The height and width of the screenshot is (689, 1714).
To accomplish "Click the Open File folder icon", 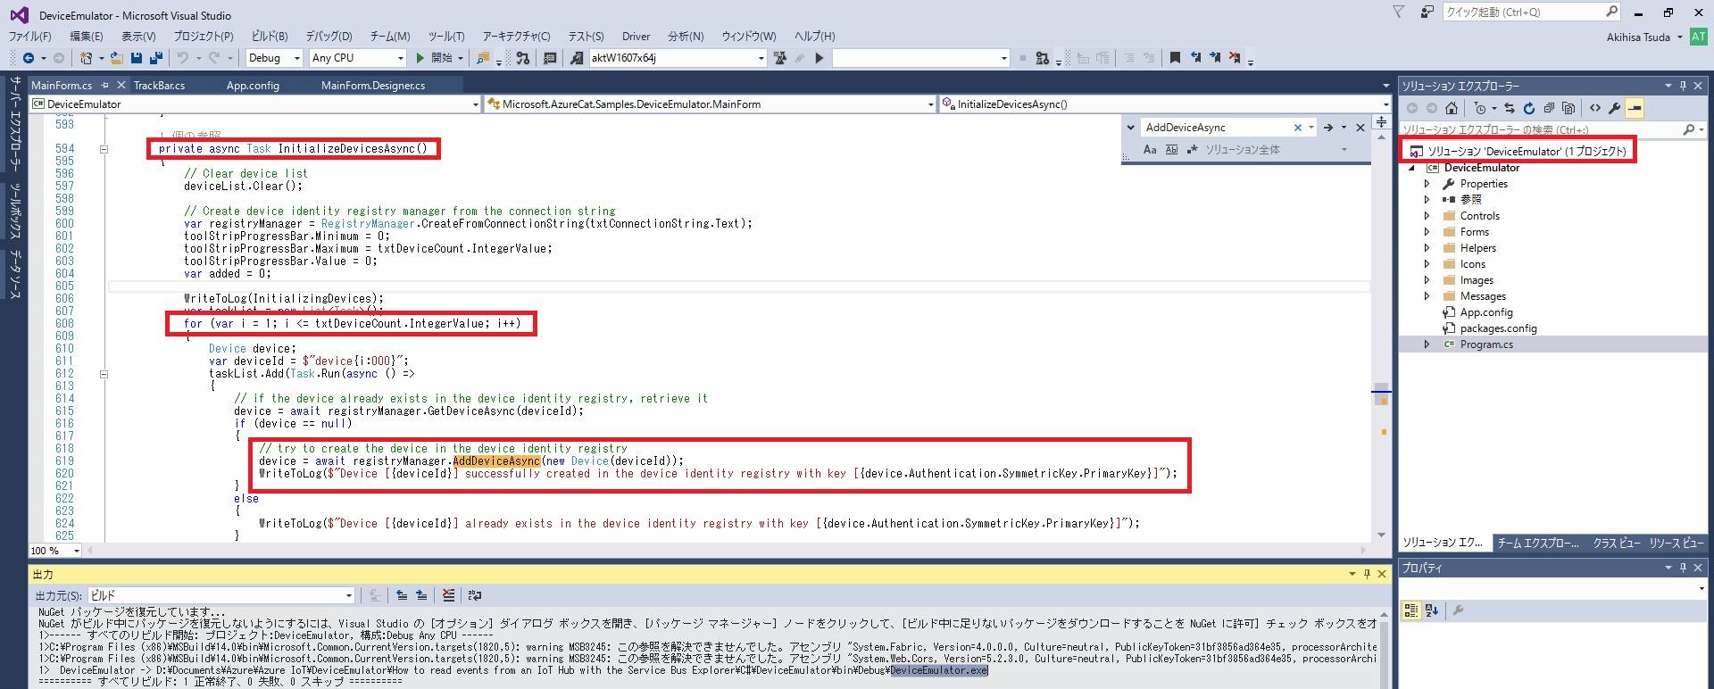I will (116, 58).
